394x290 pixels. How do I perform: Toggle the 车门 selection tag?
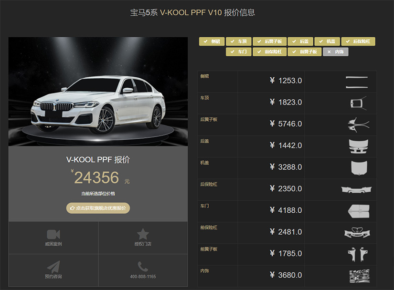tap(238, 52)
